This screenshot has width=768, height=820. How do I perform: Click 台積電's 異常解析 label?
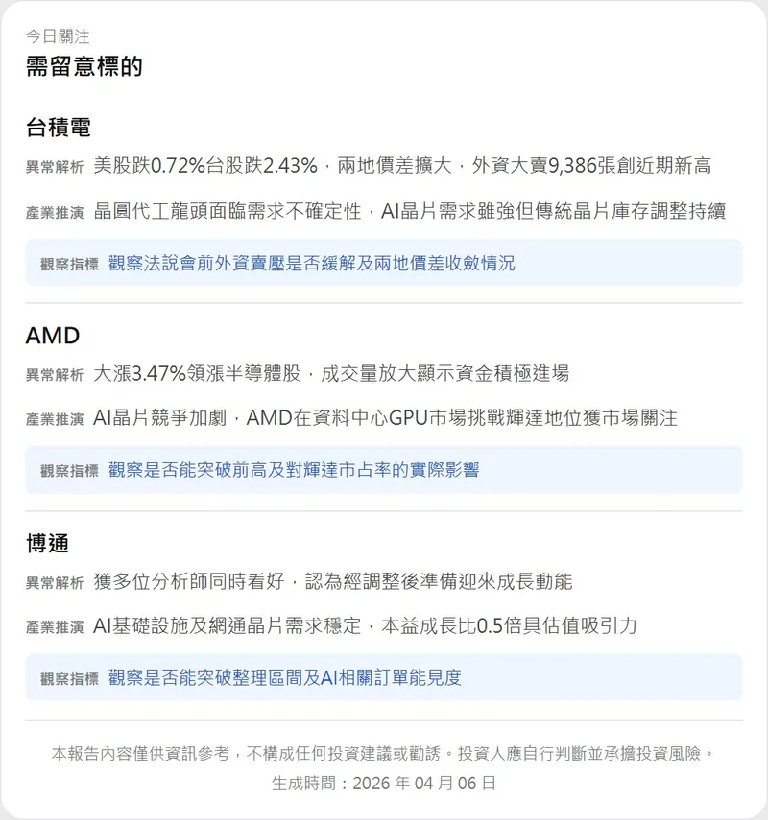55,167
